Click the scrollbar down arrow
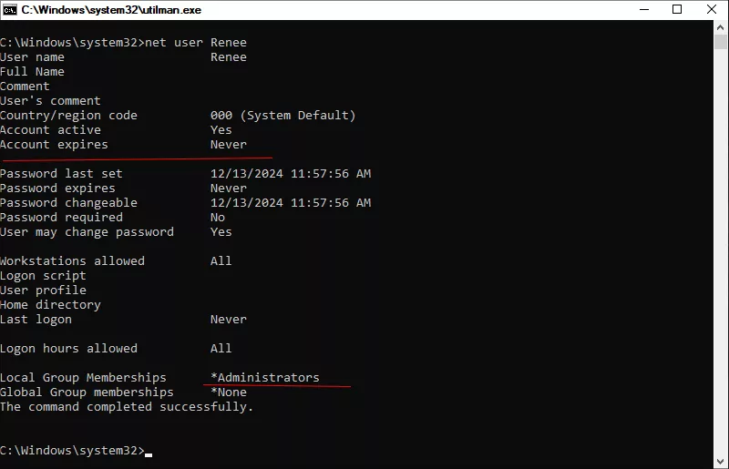The width and height of the screenshot is (729, 469). (x=721, y=462)
